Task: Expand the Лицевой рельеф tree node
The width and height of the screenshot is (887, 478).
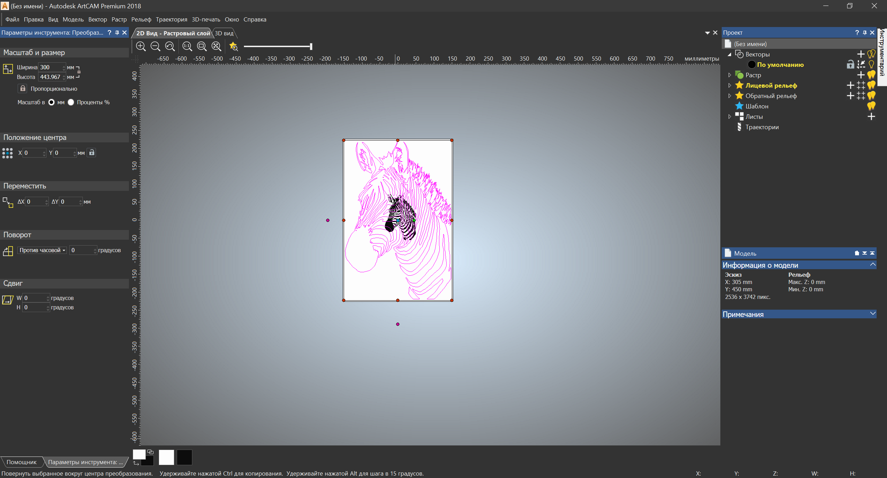Action: 730,85
